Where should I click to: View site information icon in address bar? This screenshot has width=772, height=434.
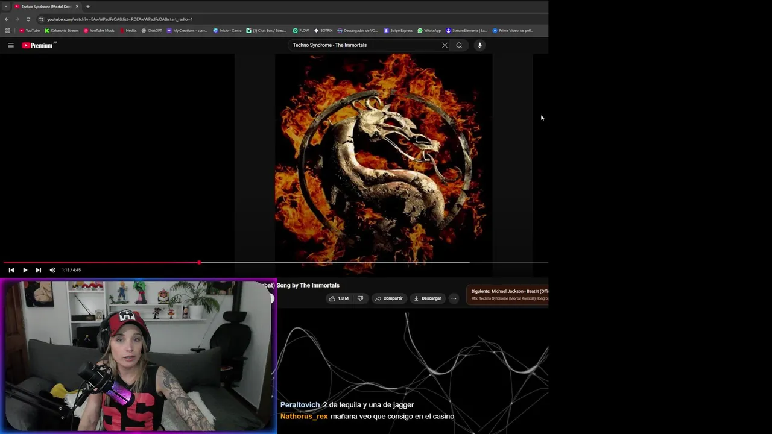click(41, 19)
